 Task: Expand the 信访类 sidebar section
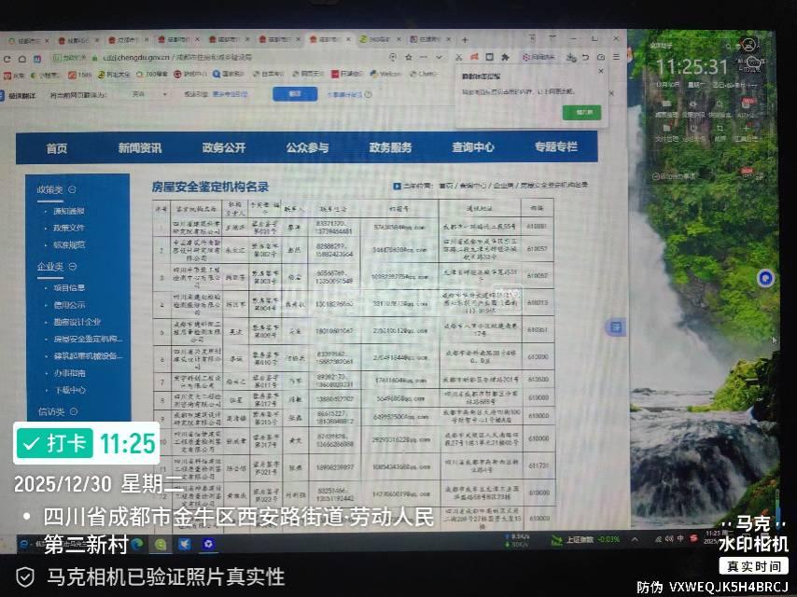(x=72, y=411)
